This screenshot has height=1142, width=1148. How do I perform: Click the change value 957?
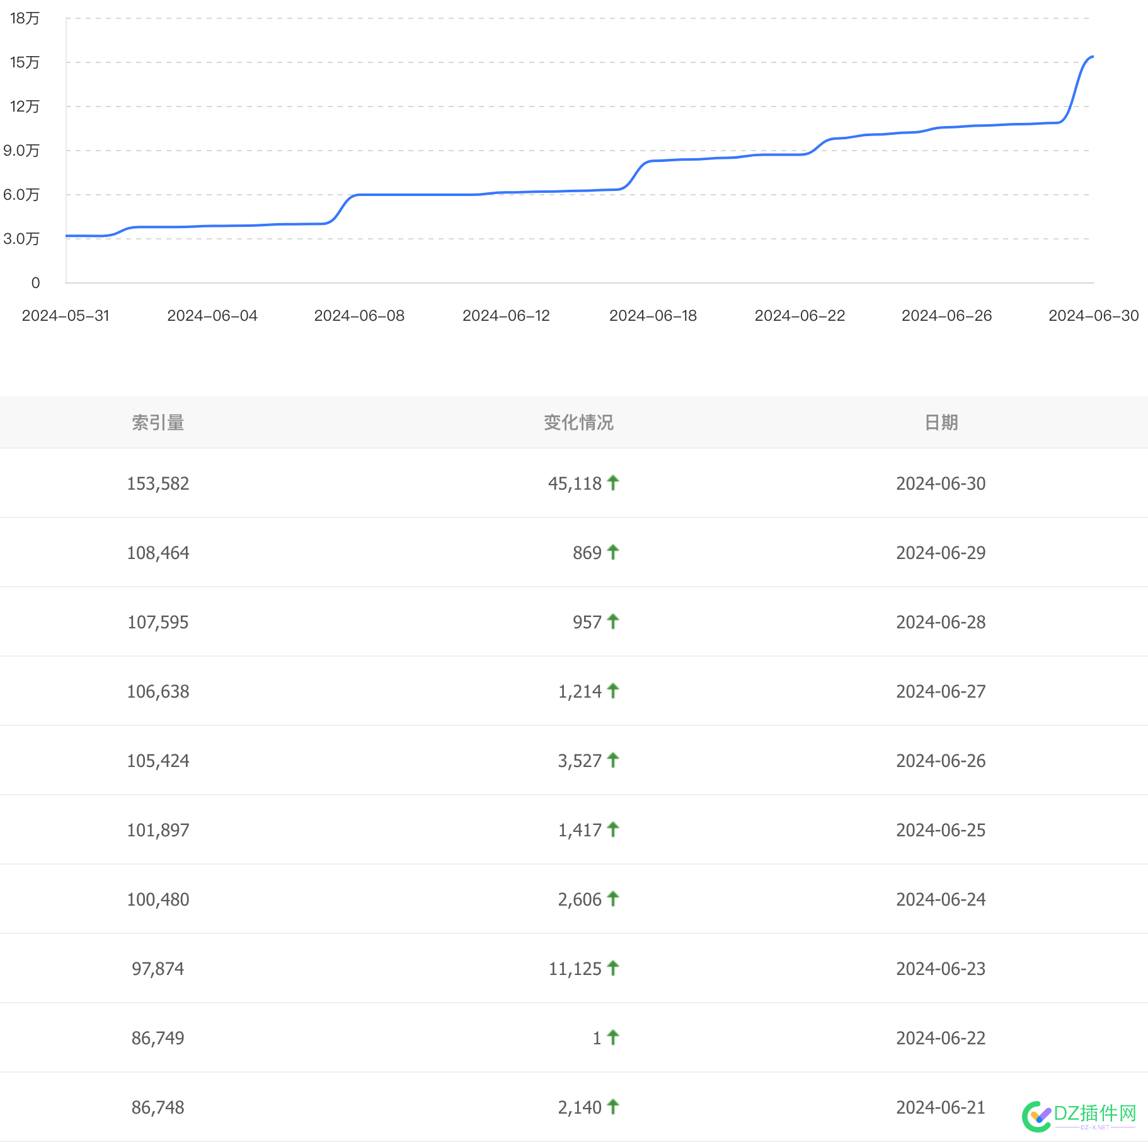tap(587, 622)
